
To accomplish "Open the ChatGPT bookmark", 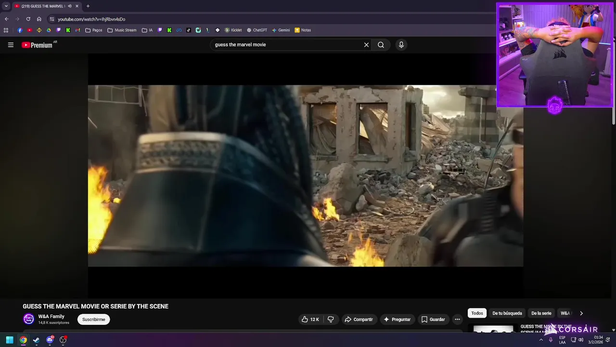I will [257, 30].
